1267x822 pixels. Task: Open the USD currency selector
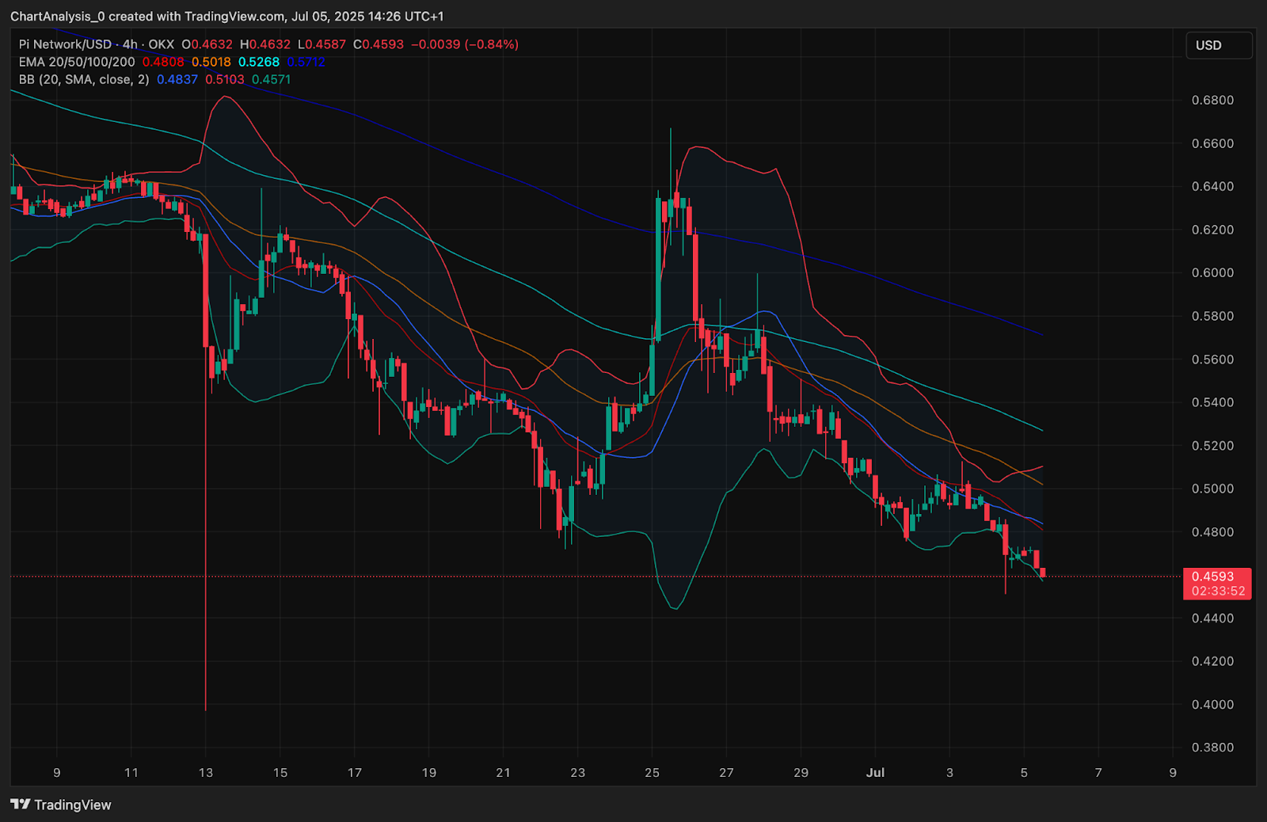tap(1219, 45)
